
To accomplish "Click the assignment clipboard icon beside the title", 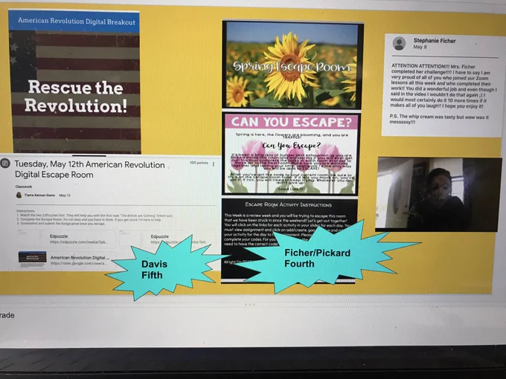I will point(5,163).
